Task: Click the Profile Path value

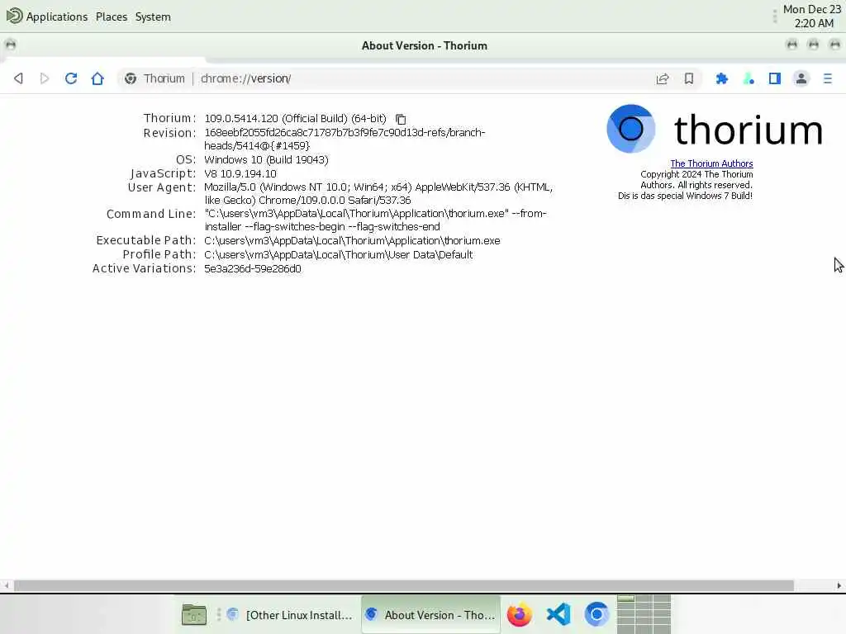Action: (x=338, y=255)
